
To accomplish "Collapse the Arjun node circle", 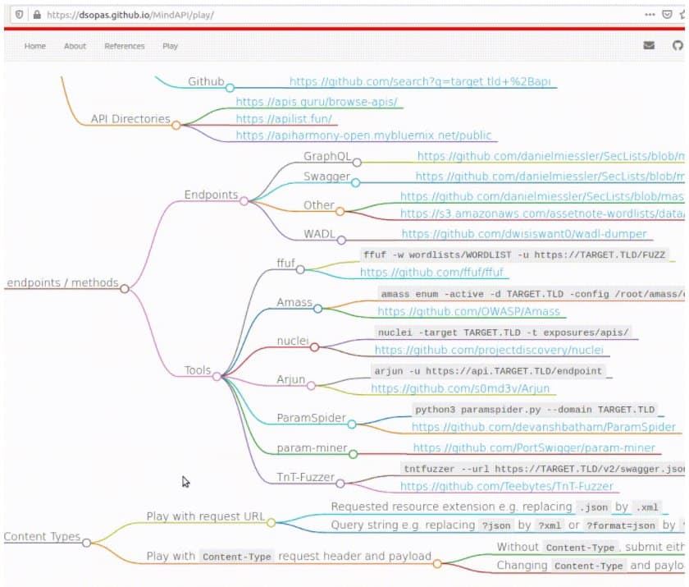I will click(x=311, y=386).
